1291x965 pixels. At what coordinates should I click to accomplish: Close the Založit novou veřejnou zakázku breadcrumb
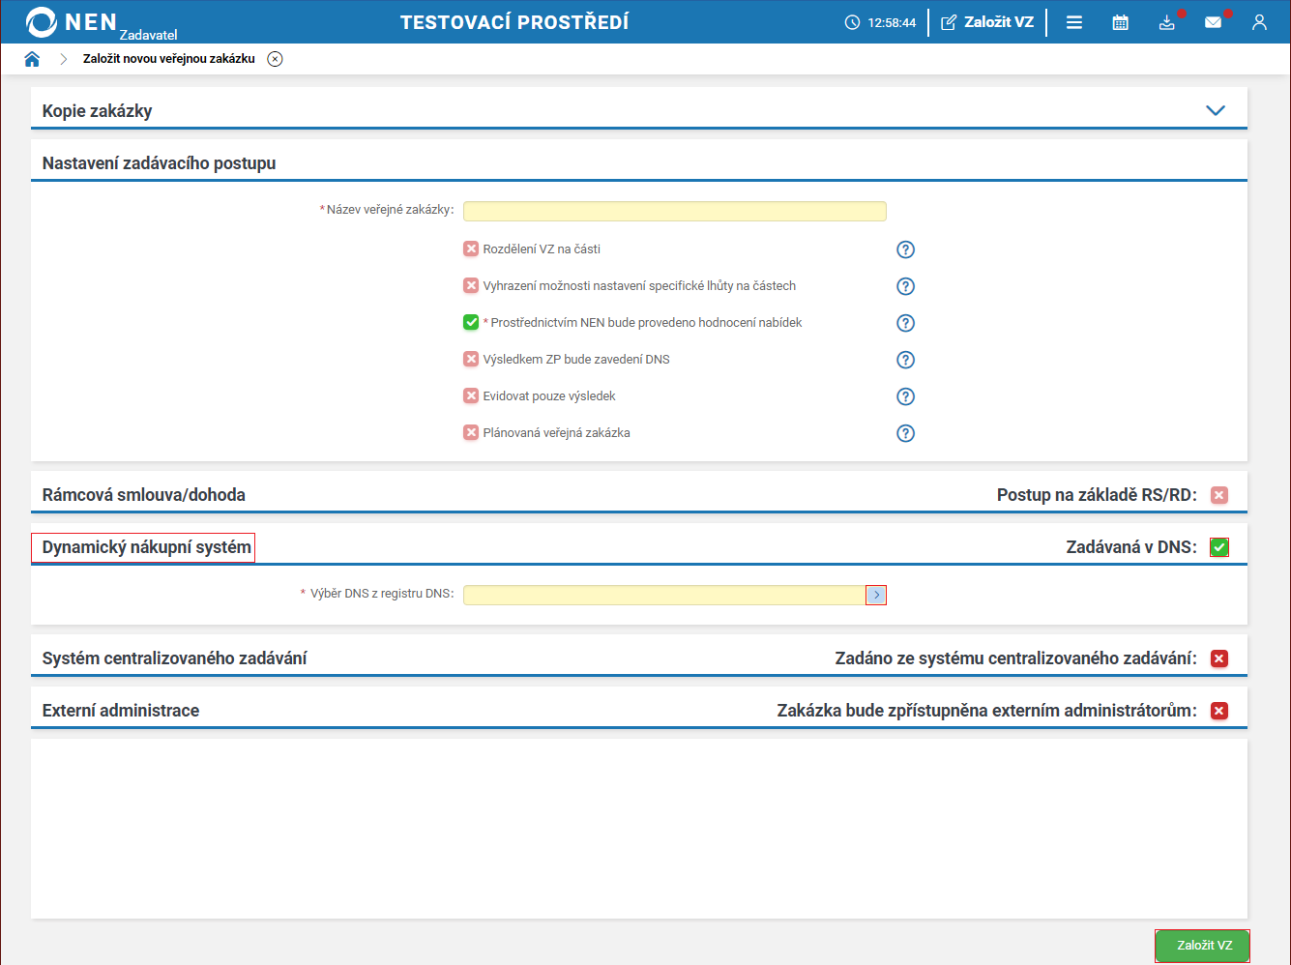point(275,59)
